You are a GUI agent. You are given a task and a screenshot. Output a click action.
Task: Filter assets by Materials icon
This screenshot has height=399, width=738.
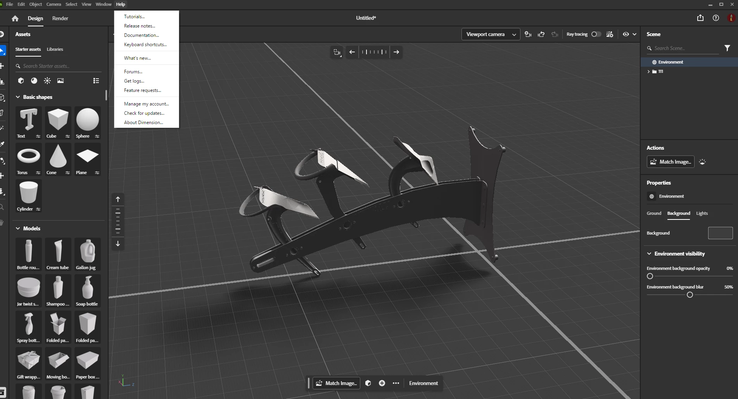pos(34,81)
